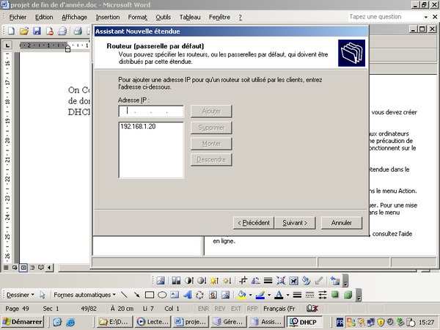
Task: Open the Tableau menu
Action: click(x=190, y=16)
